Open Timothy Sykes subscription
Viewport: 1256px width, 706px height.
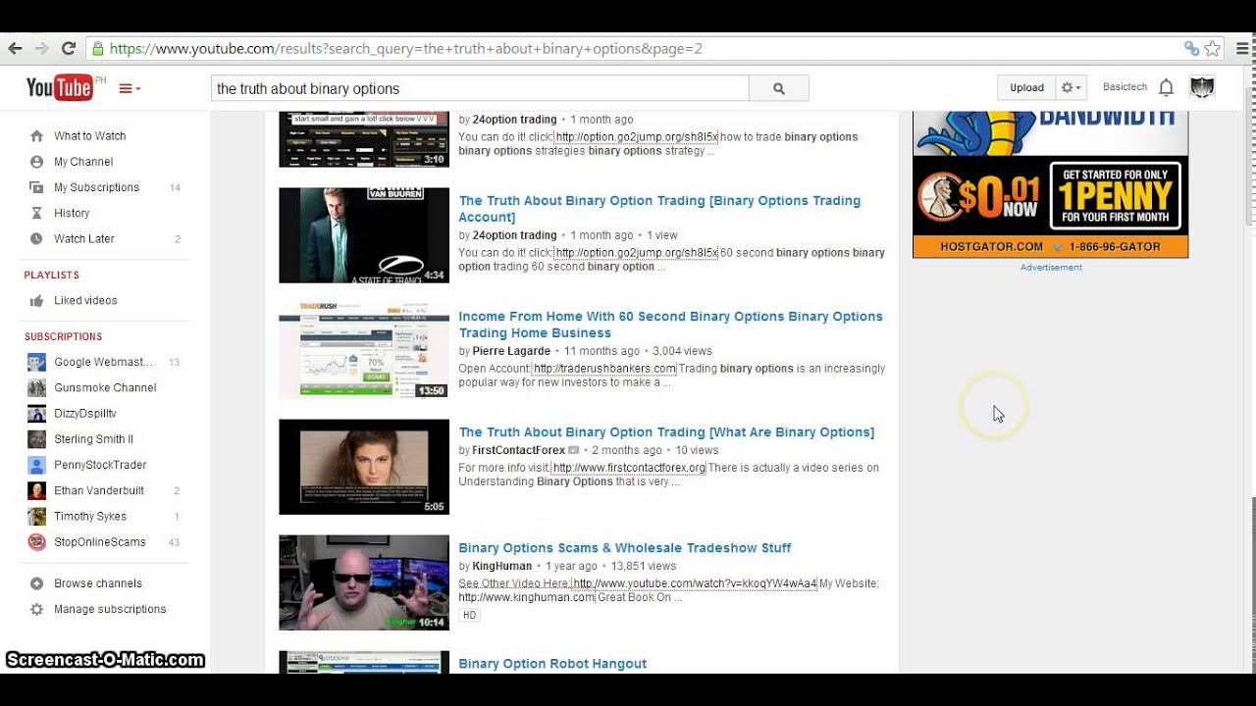pos(90,516)
